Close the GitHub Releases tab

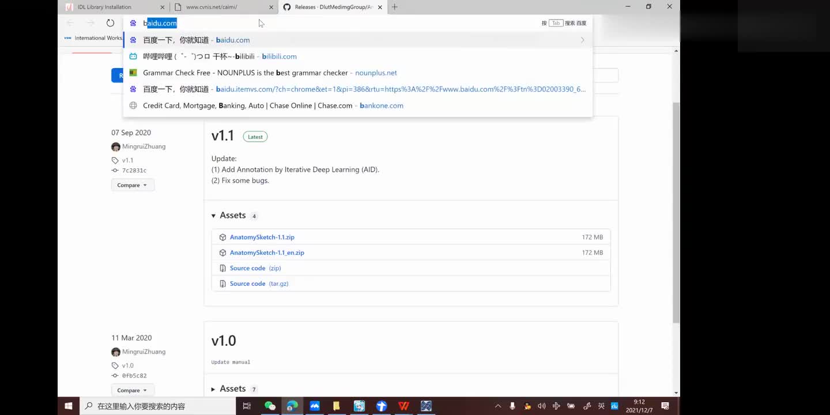381,7
